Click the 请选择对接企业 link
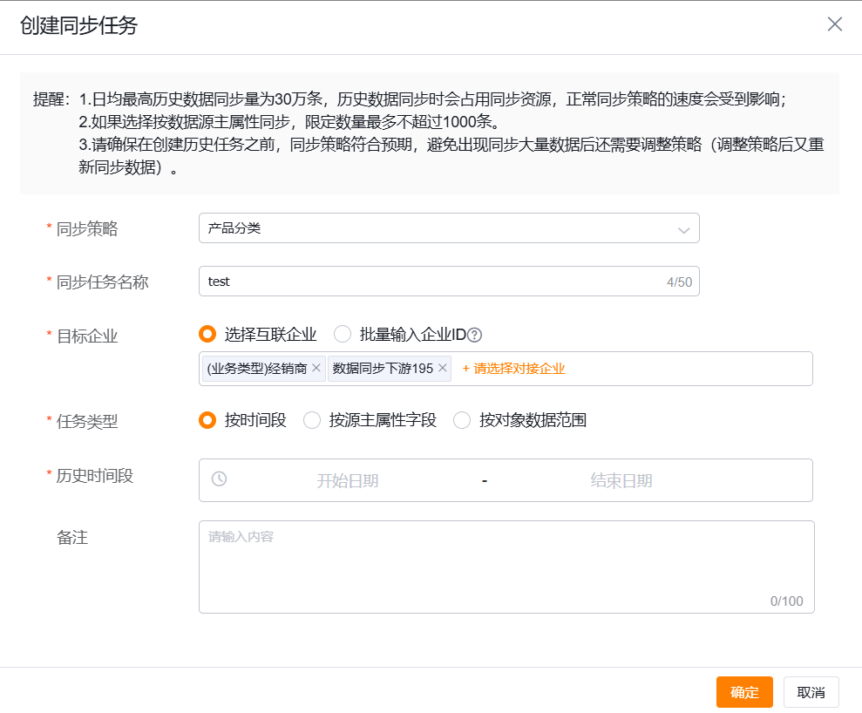862x713 pixels. pos(515,368)
